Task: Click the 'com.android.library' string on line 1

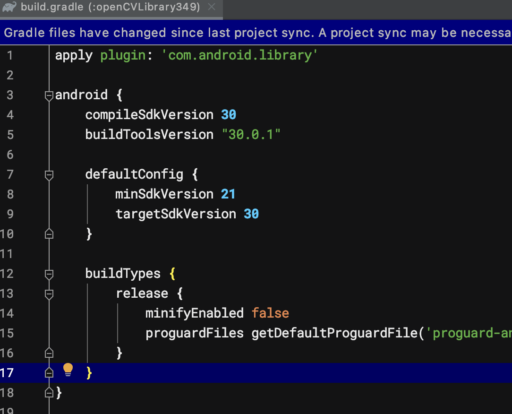Action: coord(239,55)
